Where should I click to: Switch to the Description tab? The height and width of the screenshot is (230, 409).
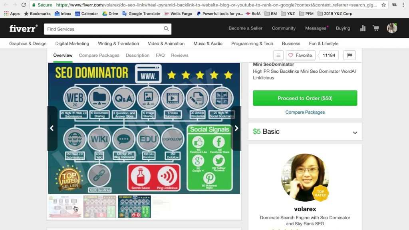(x=137, y=55)
